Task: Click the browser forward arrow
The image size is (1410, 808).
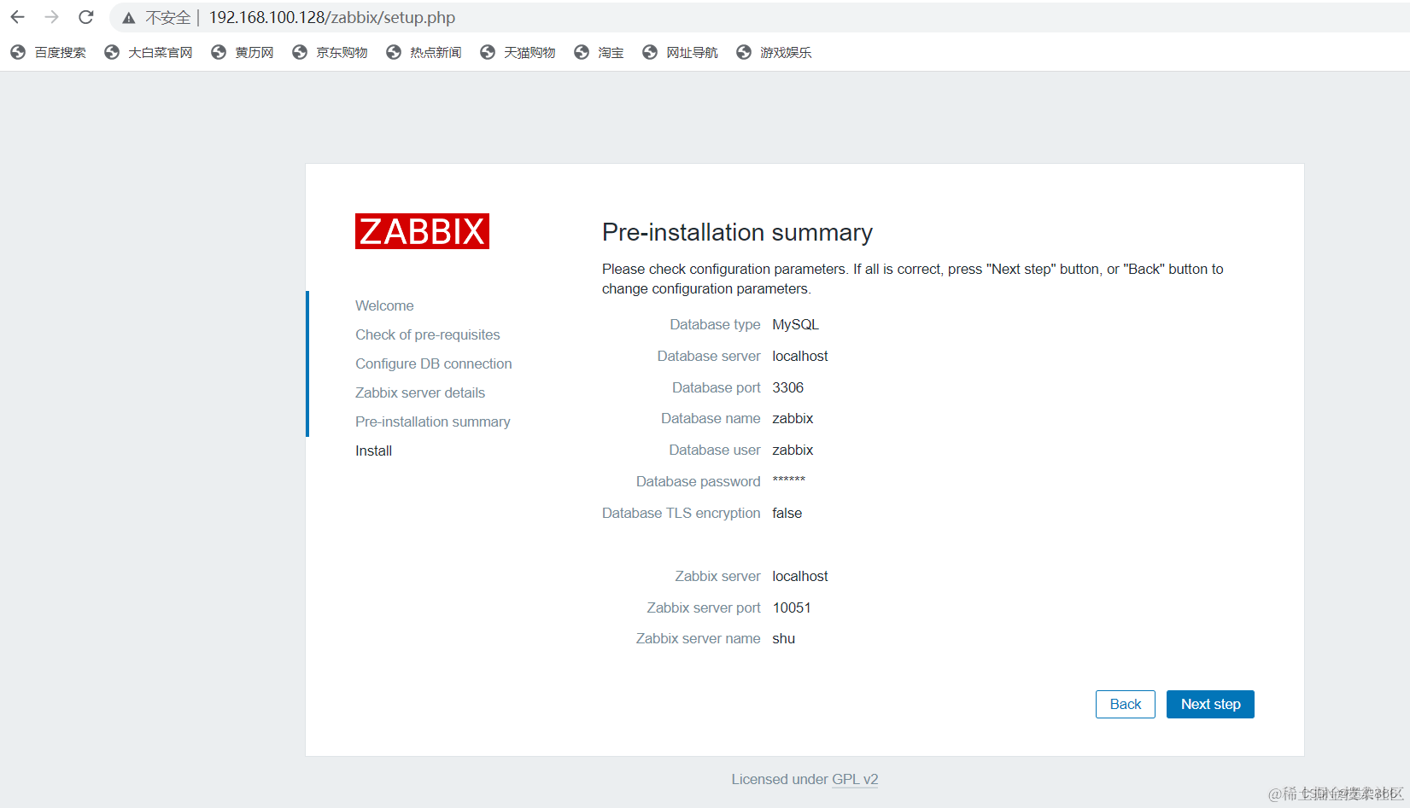Action: pyautogui.click(x=51, y=17)
